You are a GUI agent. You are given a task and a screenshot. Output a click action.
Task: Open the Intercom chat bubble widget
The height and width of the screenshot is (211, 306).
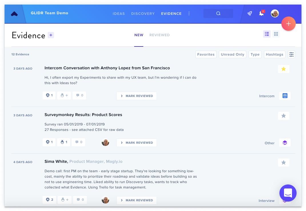pyautogui.click(x=288, y=193)
